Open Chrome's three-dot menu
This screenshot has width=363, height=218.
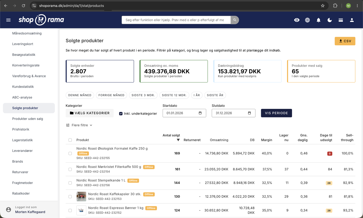[x=357, y=5]
